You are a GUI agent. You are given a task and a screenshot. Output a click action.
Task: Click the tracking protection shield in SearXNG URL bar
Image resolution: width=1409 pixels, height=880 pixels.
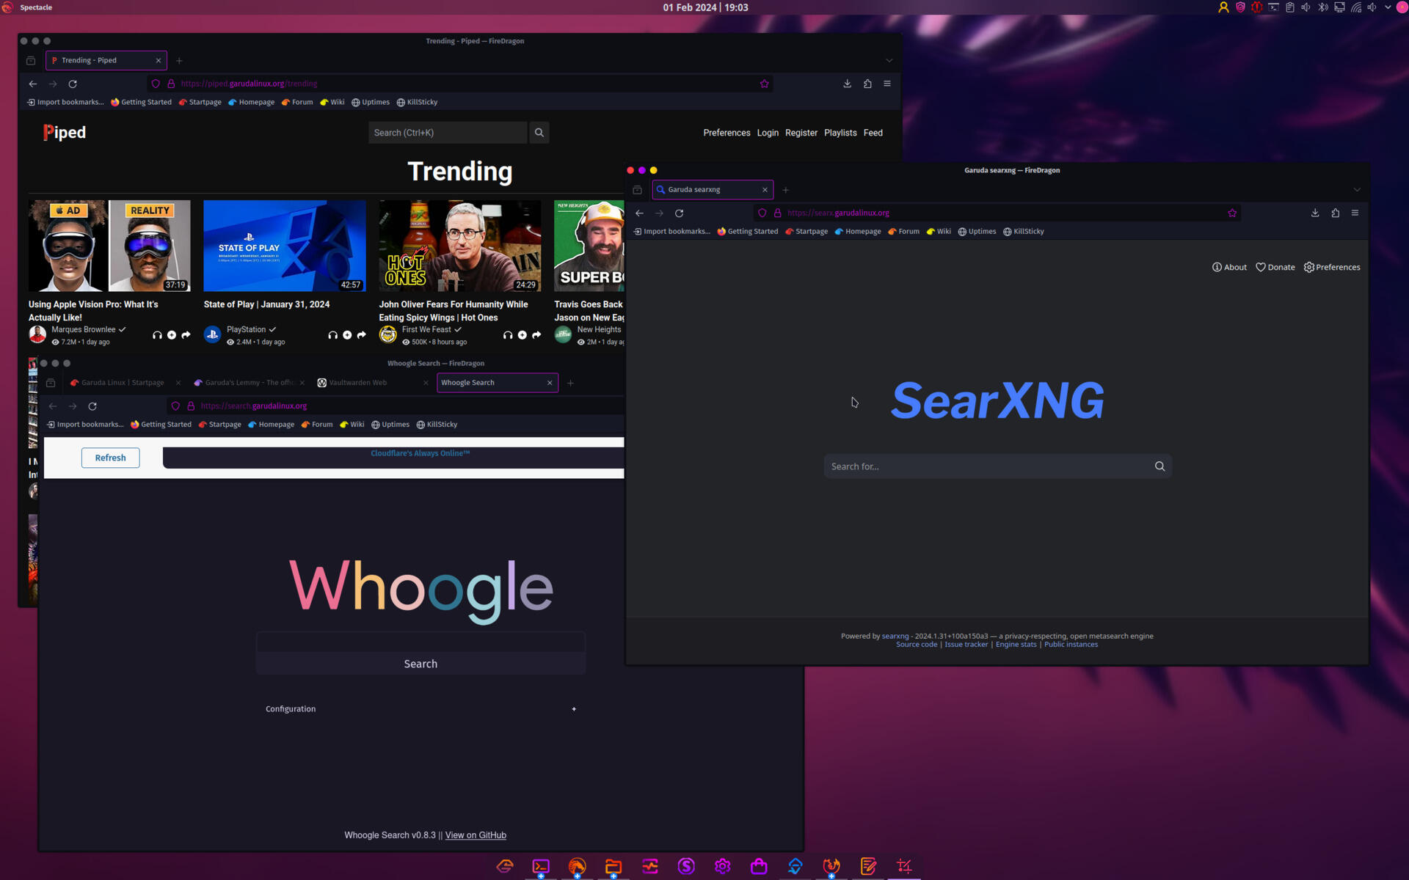(762, 213)
